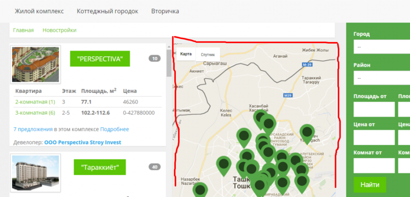Click the Келес Keles label on map

(226, 113)
